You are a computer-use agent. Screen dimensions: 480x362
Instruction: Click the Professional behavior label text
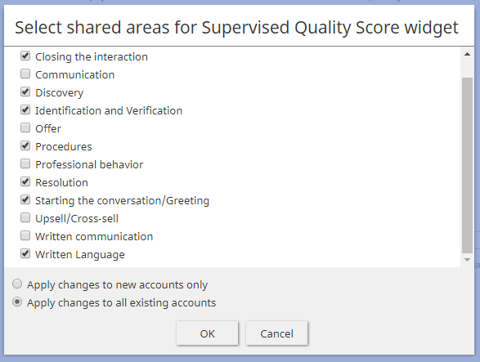tap(89, 164)
